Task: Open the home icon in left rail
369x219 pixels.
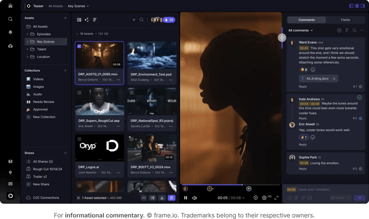Action: (x=10, y=6)
